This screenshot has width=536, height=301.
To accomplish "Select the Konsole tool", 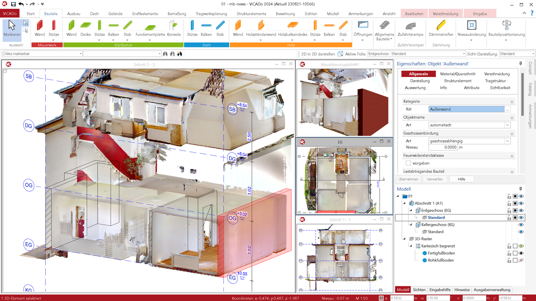I will point(174,28).
